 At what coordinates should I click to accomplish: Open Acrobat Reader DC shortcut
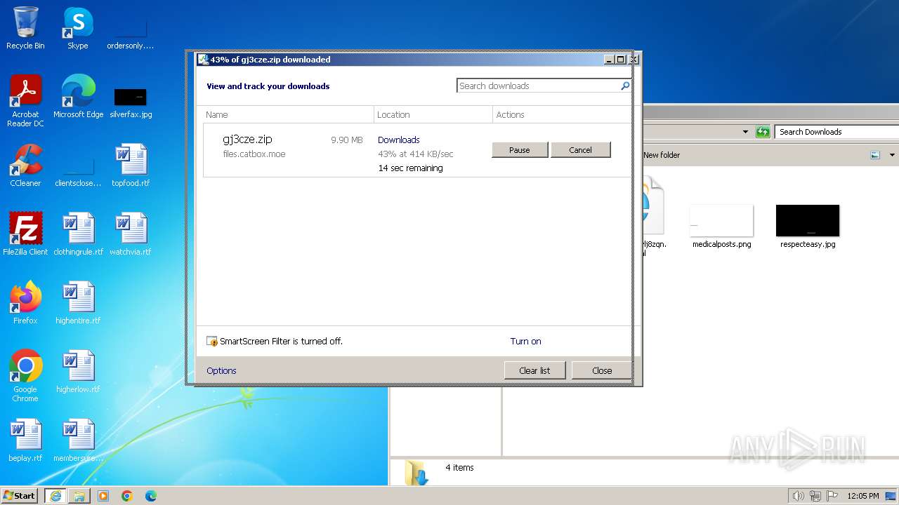(25, 100)
